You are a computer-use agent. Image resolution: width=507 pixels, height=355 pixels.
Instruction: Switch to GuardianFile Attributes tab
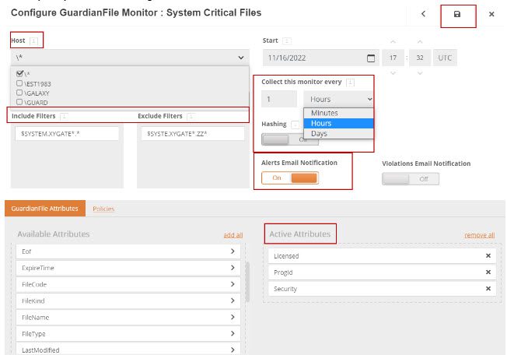coord(45,209)
